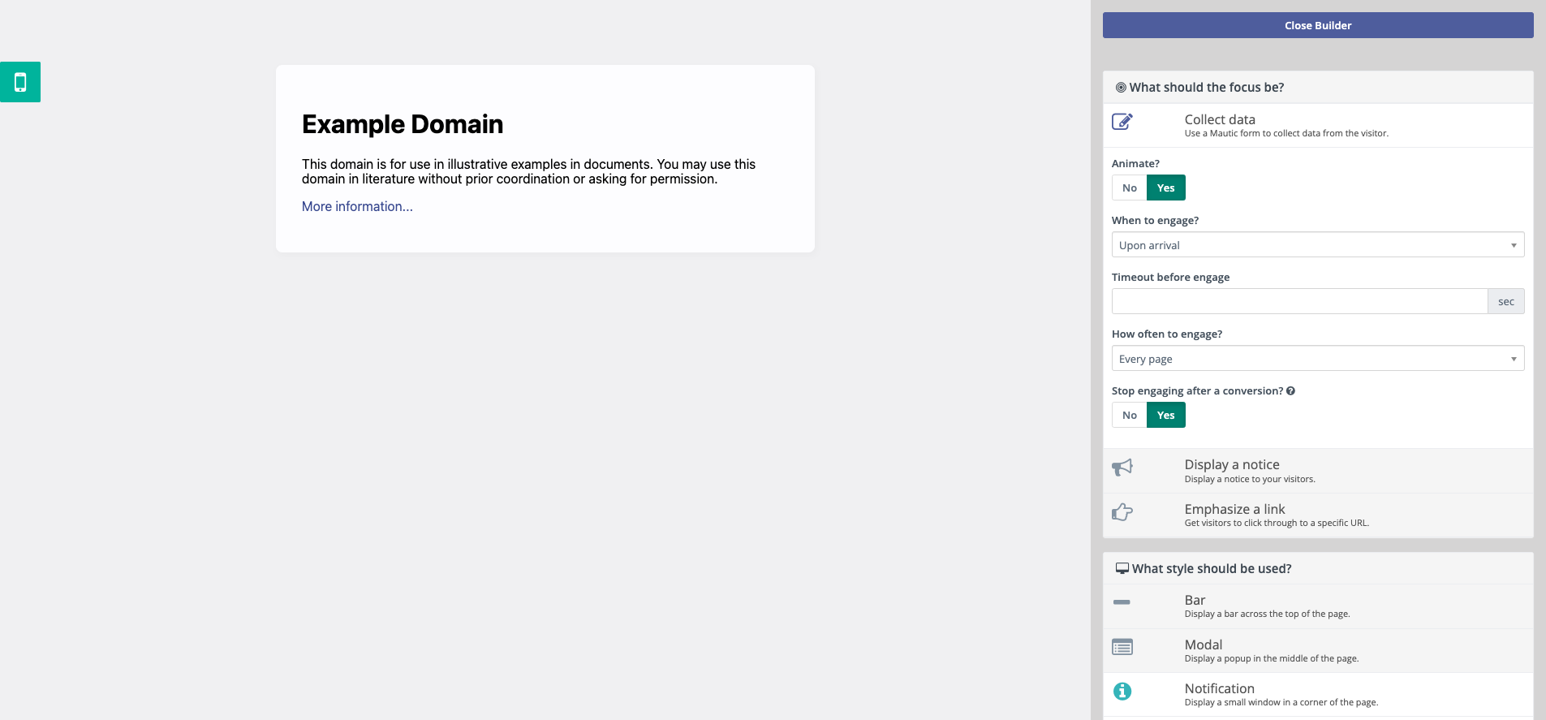This screenshot has width=1546, height=720.
Task: Choose No for stop engaging after conversion
Action: pyautogui.click(x=1129, y=415)
